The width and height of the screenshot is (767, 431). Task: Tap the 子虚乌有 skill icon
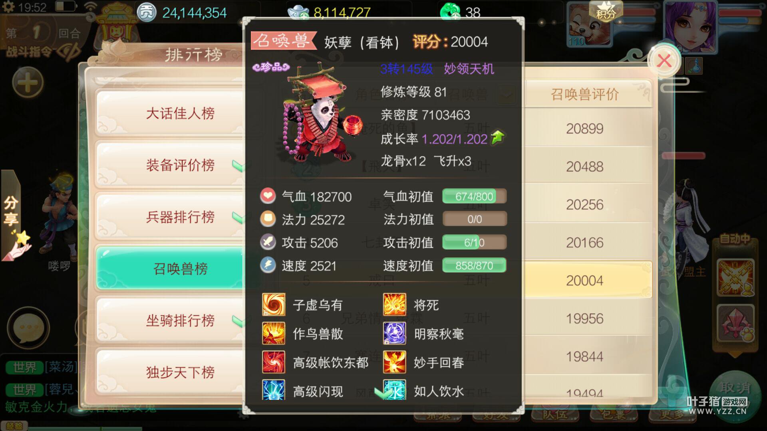(x=274, y=304)
